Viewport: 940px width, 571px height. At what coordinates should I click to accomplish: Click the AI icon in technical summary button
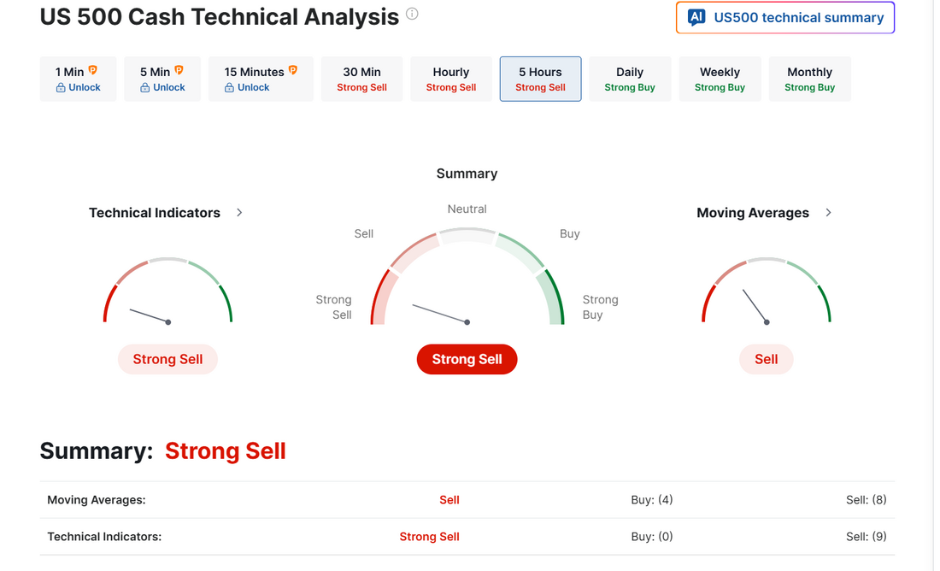click(696, 18)
